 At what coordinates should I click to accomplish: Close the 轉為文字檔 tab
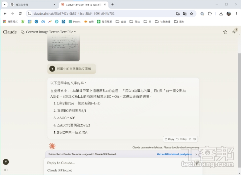(55, 5)
